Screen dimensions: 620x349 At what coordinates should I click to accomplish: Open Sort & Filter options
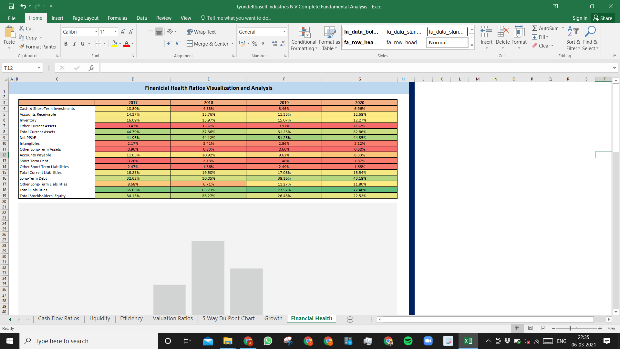coord(573,38)
